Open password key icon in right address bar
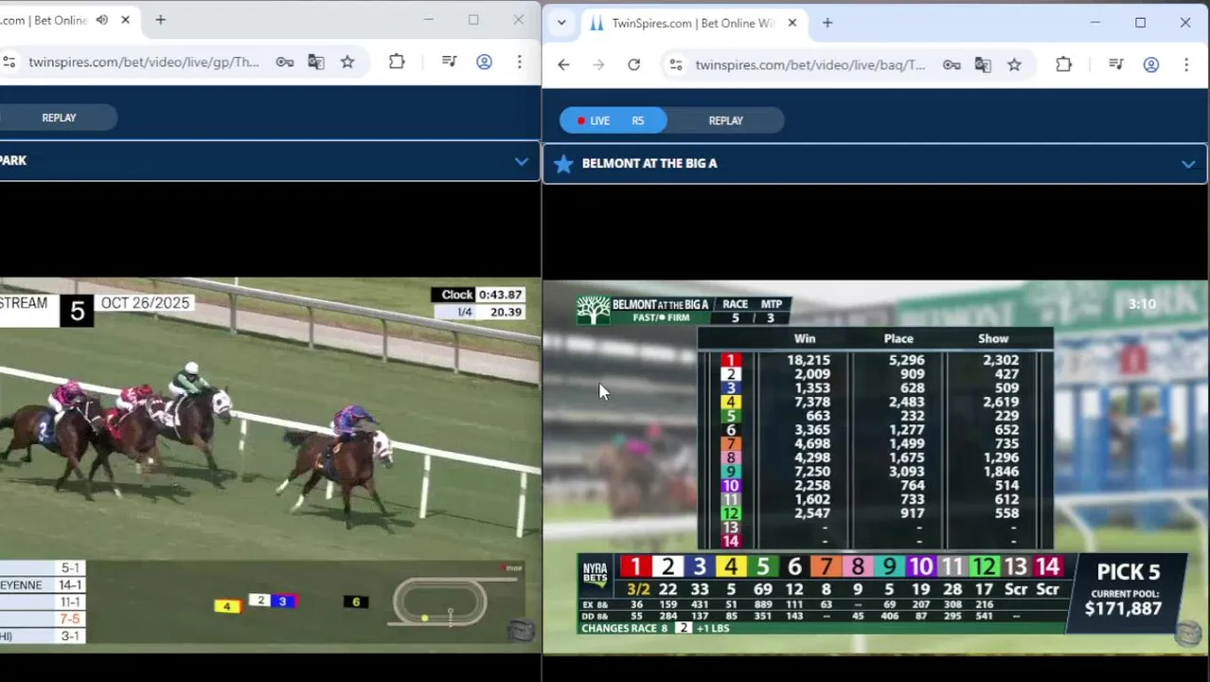This screenshot has width=1210, height=682. pyautogui.click(x=952, y=64)
